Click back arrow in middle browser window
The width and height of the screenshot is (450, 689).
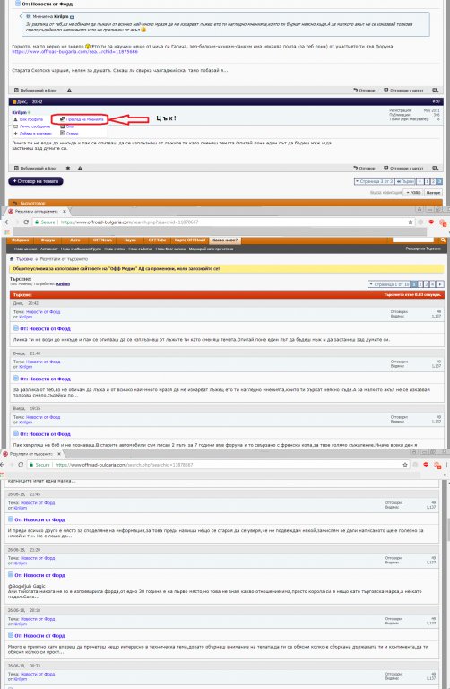[x=7, y=222]
